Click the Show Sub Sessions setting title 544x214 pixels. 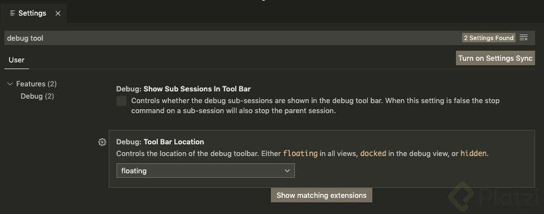pos(183,89)
